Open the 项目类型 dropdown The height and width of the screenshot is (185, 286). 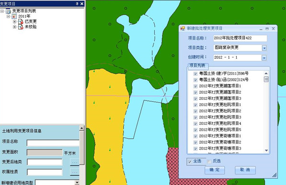coord(264,48)
